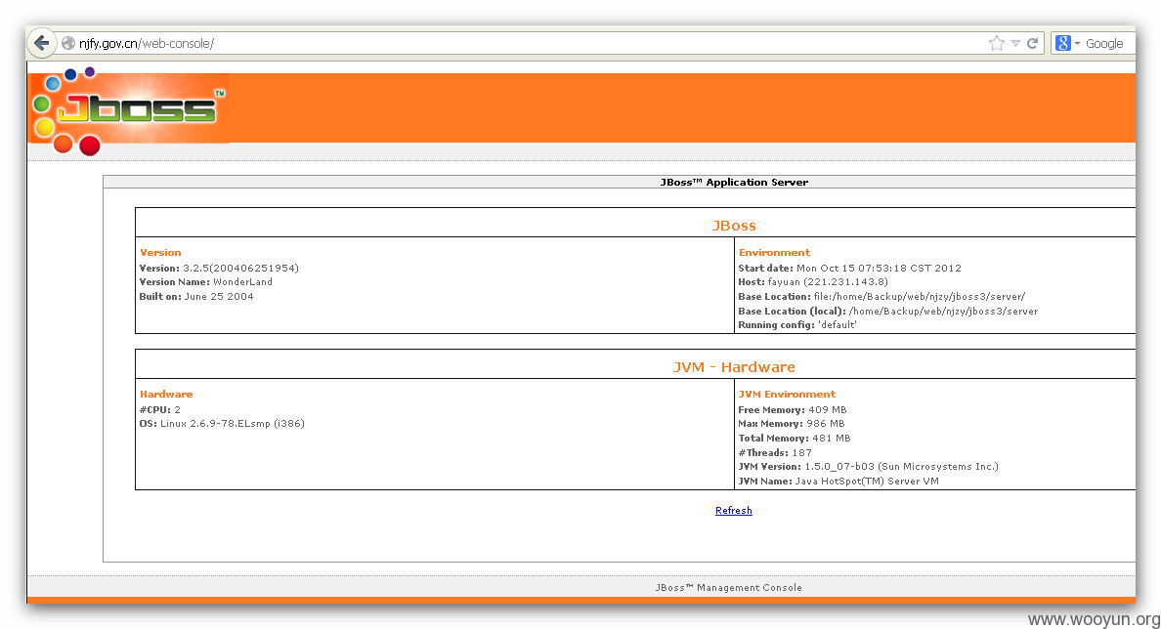Image resolution: width=1161 pixels, height=629 pixels.
Task: Click the 'Total Memory: 481 MB' line
Action: pos(795,439)
